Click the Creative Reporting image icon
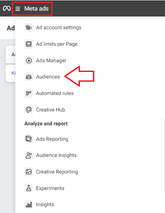The width and height of the screenshot is (165, 213). coord(29,172)
